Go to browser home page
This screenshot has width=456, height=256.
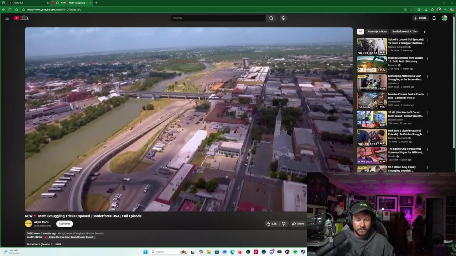(16, 10)
